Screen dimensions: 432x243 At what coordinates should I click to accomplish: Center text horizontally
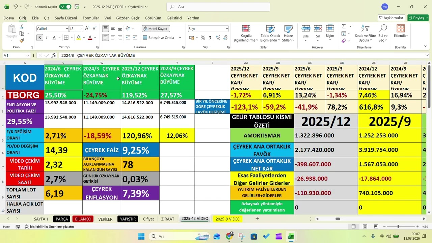tap(113, 37)
